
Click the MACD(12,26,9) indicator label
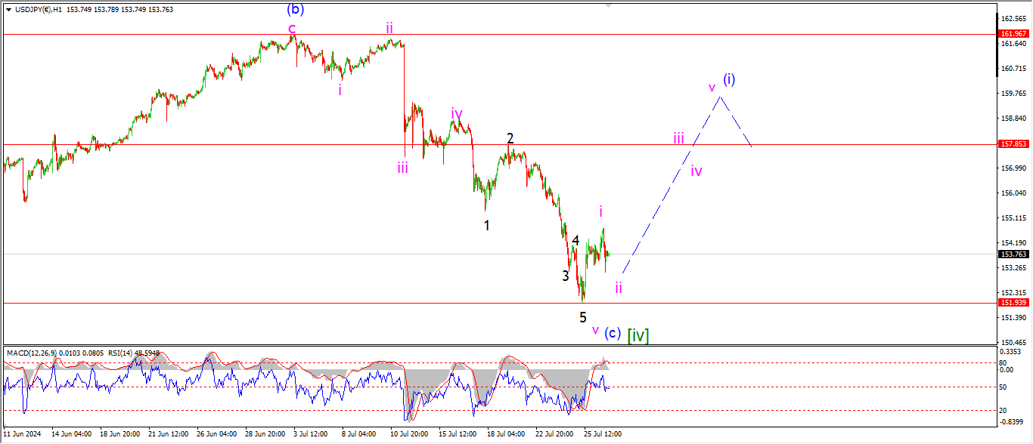click(x=31, y=353)
